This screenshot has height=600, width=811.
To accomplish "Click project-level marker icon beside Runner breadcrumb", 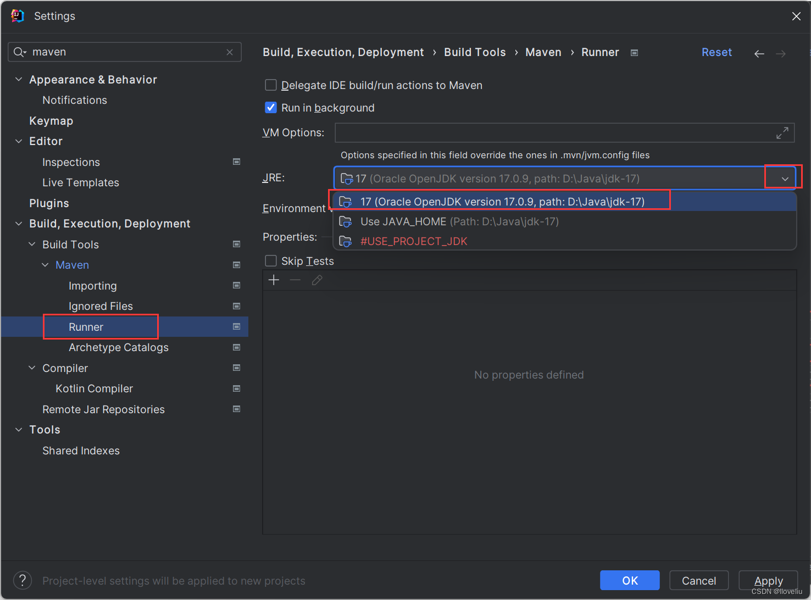I will click(x=634, y=53).
